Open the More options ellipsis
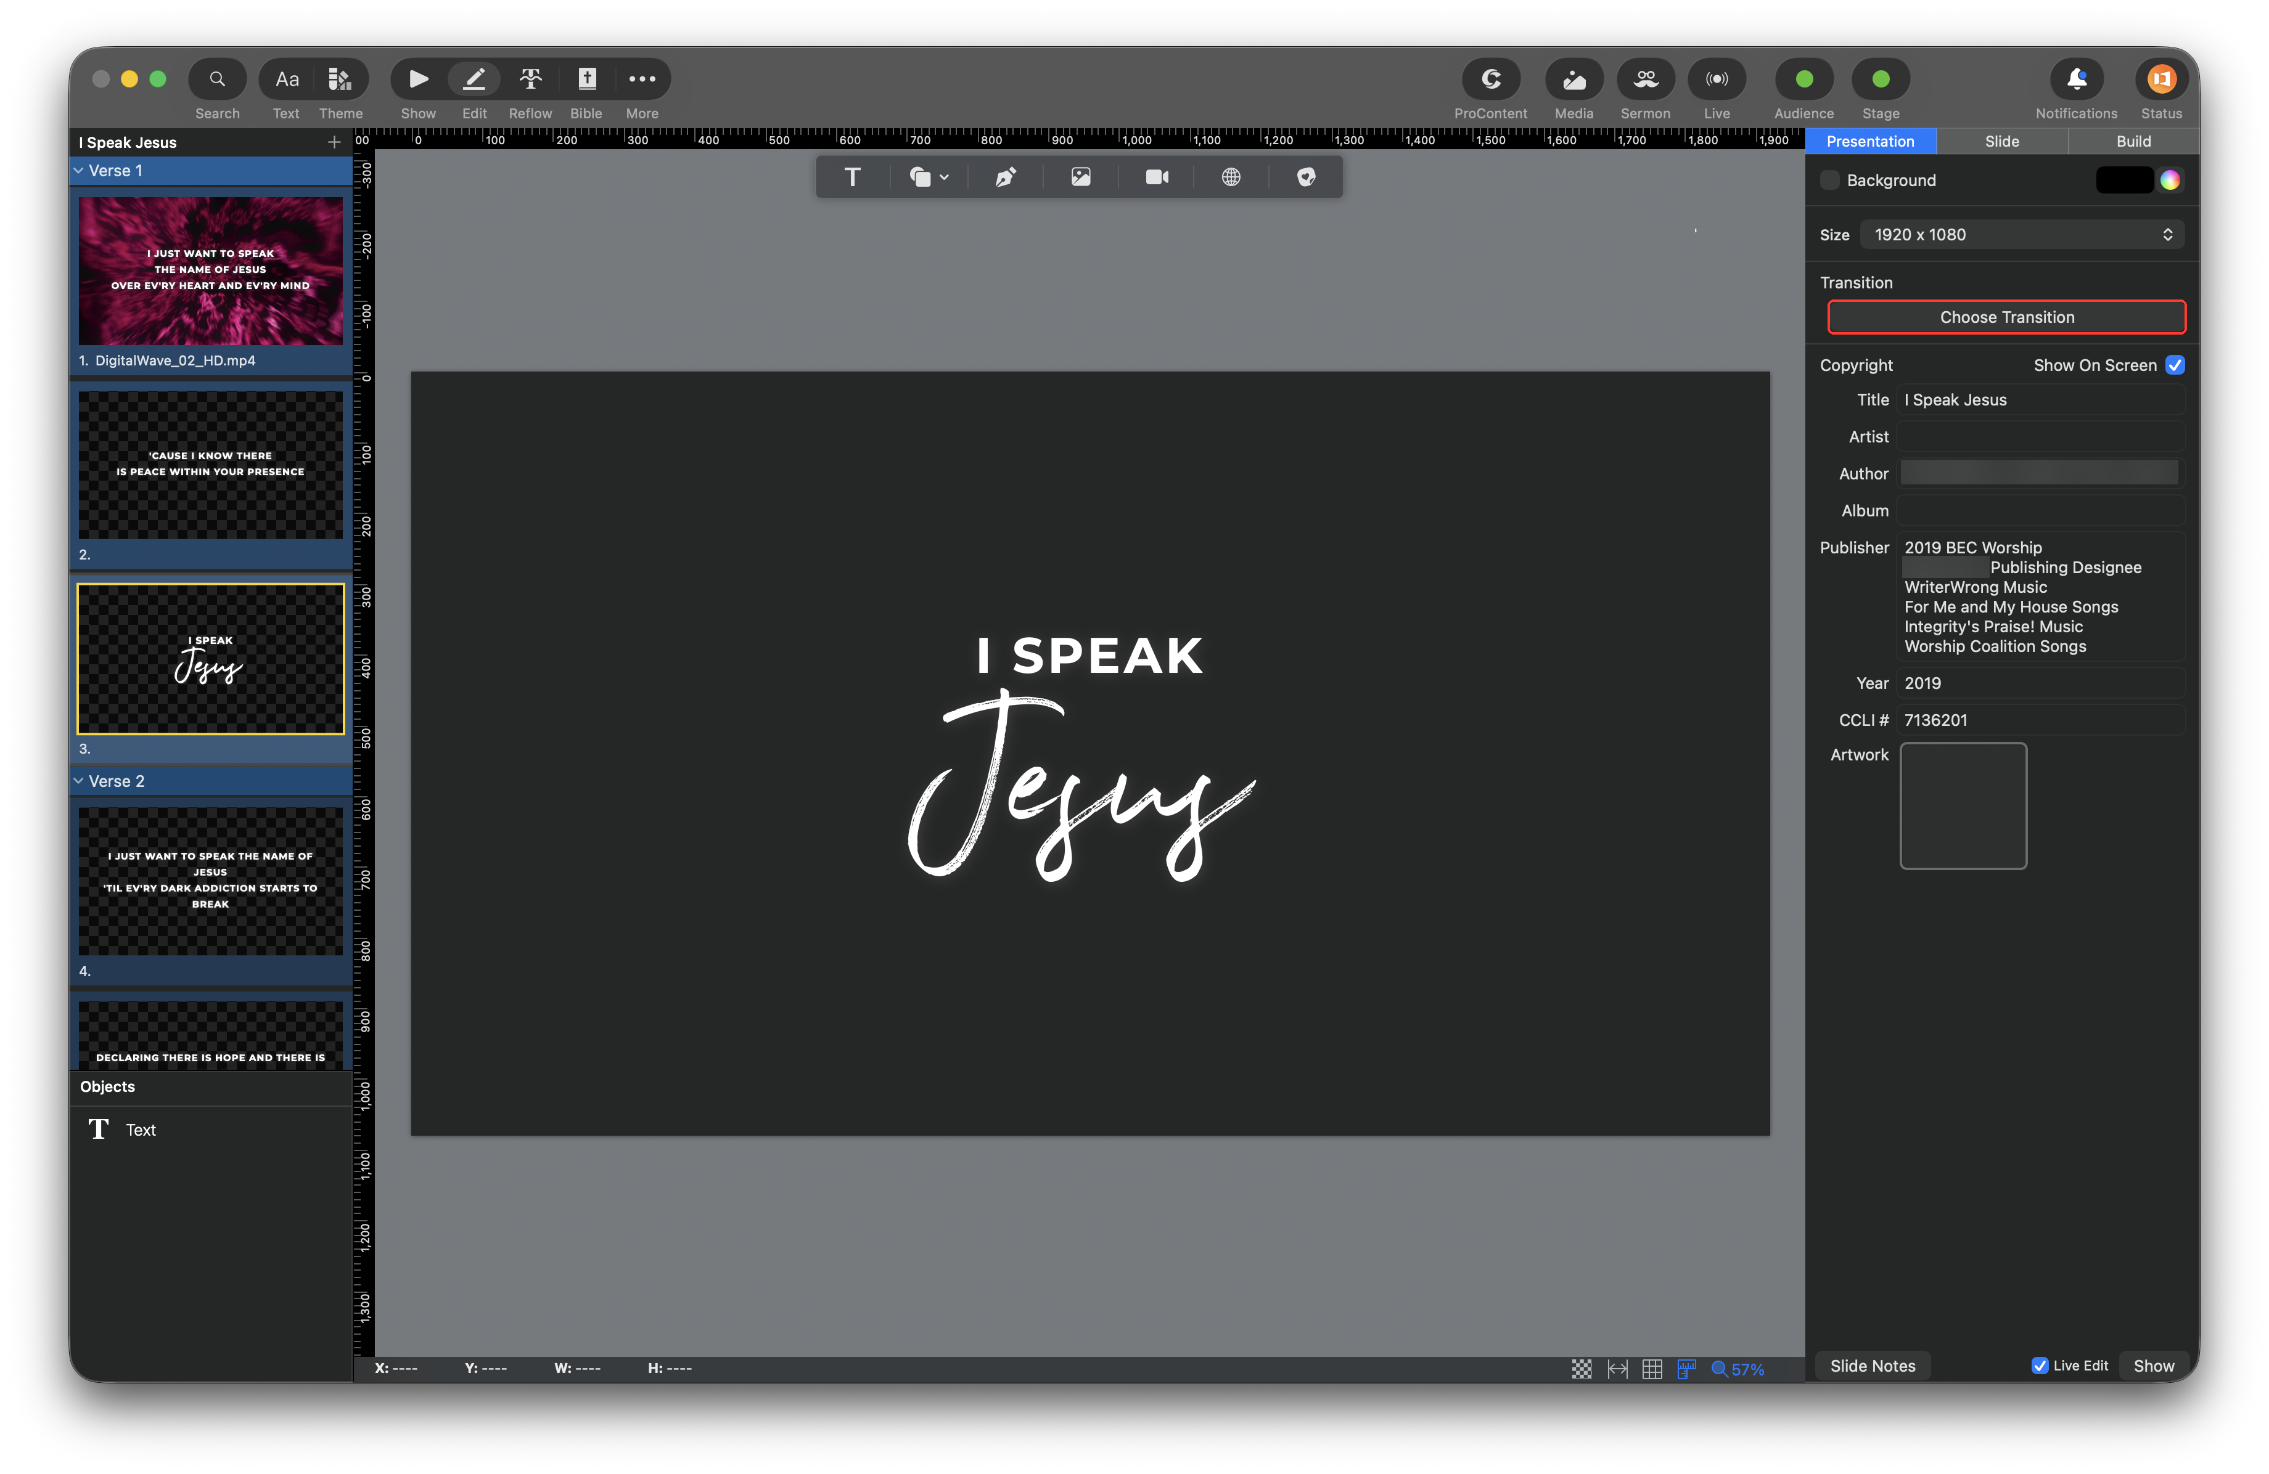Viewport: 2269px width, 1474px height. click(642, 79)
